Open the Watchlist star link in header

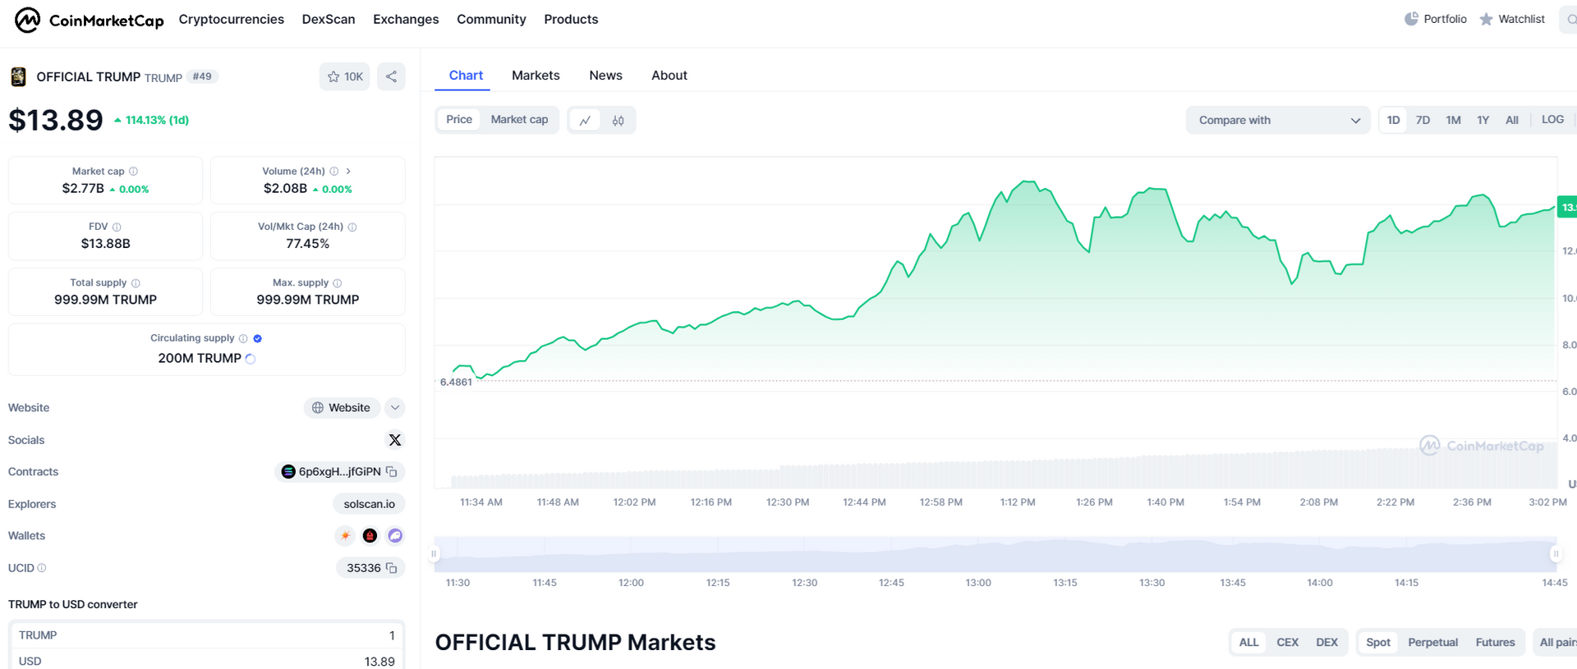tap(1512, 19)
